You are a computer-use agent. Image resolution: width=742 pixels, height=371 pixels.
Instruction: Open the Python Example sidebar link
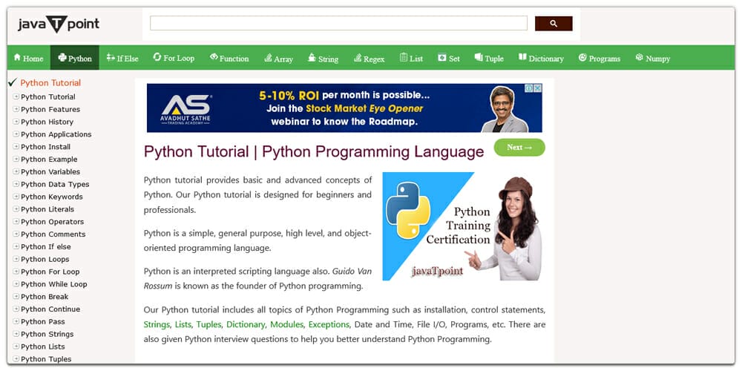(49, 160)
